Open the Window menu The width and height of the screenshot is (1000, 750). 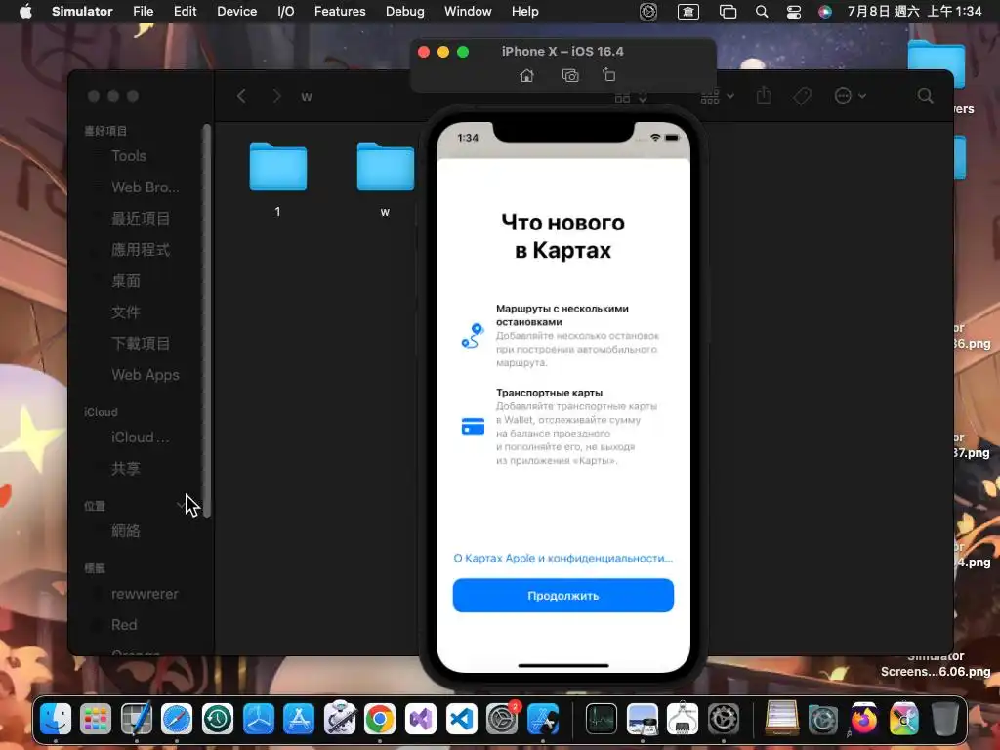(x=468, y=12)
